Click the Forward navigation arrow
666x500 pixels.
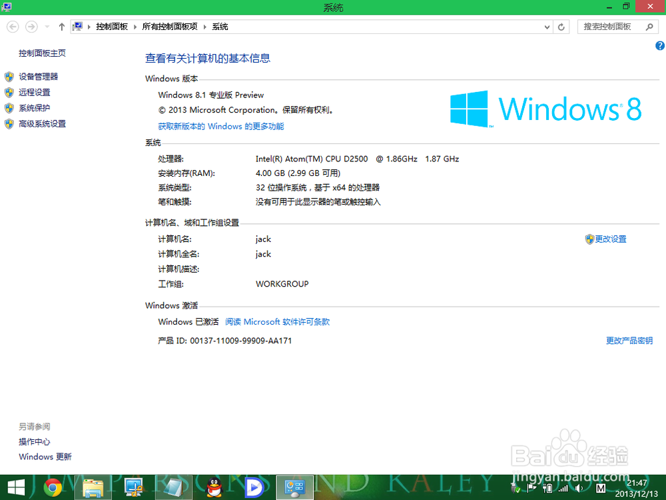[31, 27]
